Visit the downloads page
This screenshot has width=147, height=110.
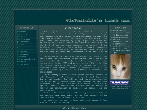[x=26, y=51]
